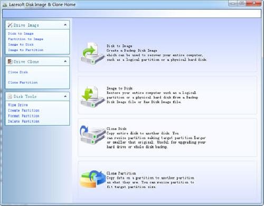Click the Image to Disk restore icon

92,96
